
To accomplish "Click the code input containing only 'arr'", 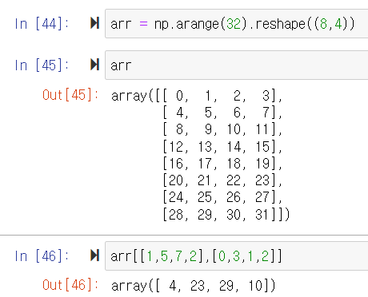I will coord(237,65).
